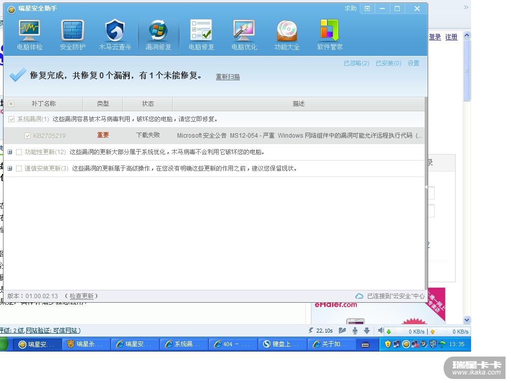Switch to 系统漏 IE taskbar button
This screenshot has height=383, width=511.
point(184,344)
